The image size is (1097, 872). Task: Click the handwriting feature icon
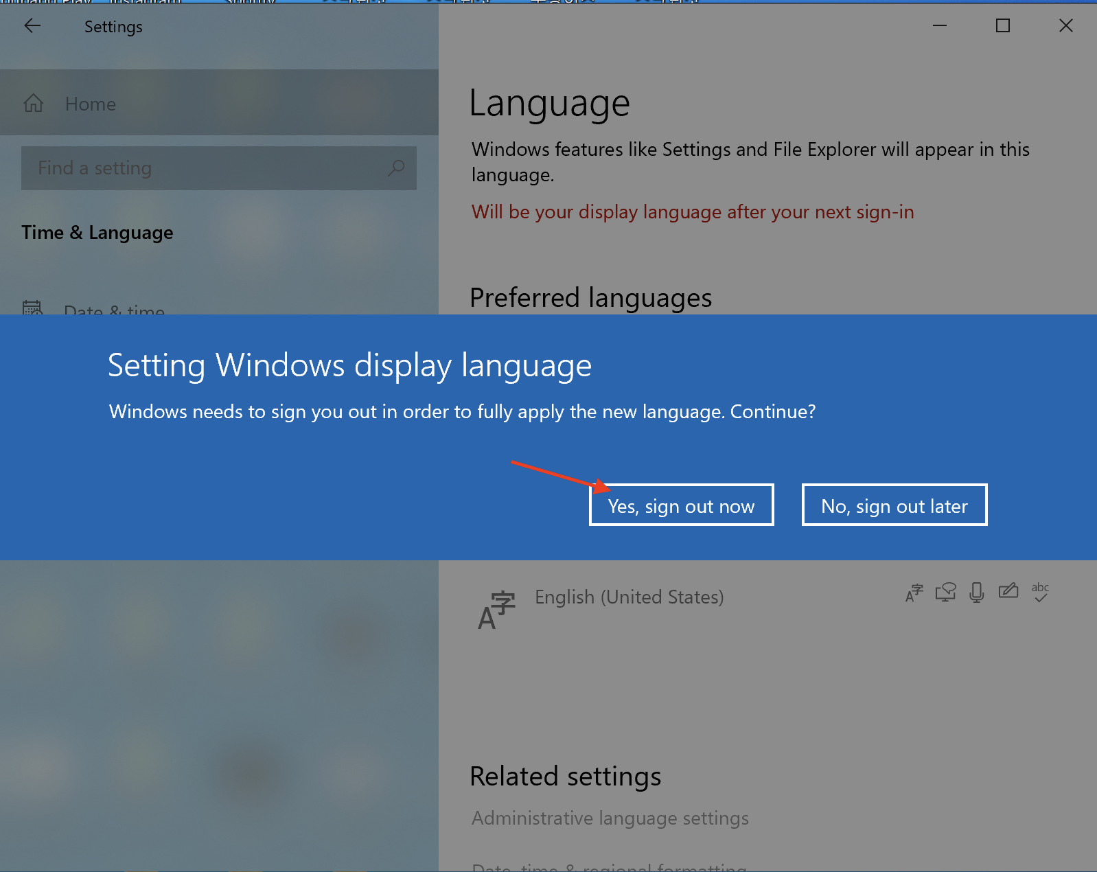click(1008, 590)
